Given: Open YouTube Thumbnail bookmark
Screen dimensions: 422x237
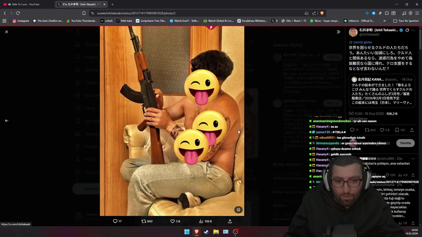Looking at the screenshot, I should pos(81,21).
